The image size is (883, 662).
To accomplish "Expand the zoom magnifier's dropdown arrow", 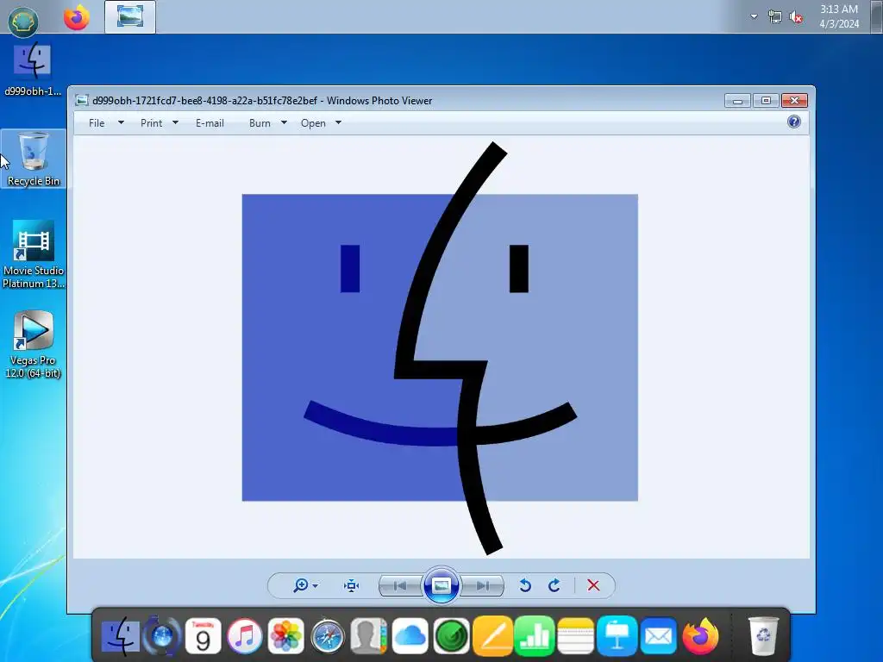I will 316,586.
